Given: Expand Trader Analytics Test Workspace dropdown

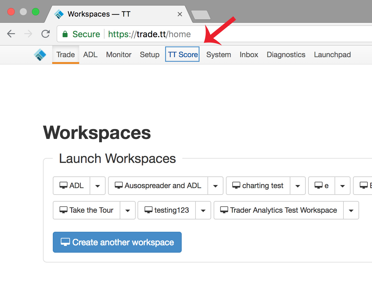Looking at the screenshot, I should (x=351, y=210).
